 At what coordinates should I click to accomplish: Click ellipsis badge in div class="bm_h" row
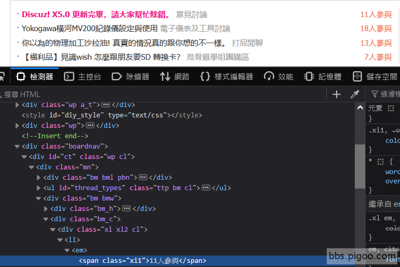[127, 208]
